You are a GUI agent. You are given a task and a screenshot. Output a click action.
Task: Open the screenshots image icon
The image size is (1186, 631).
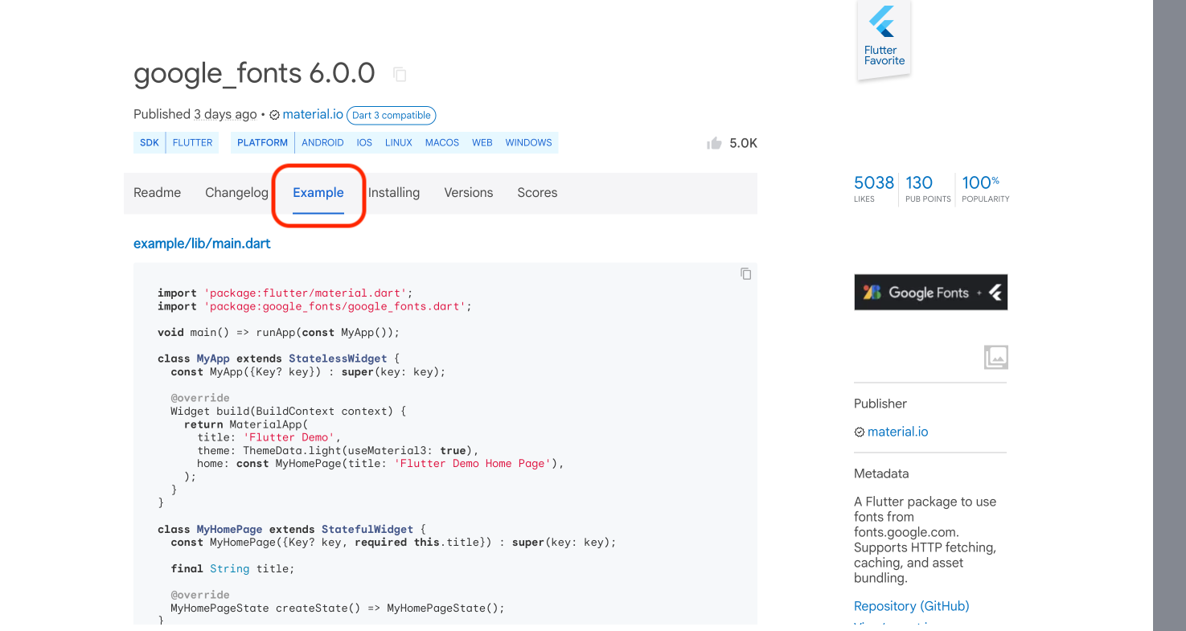click(x=995, y=357)
